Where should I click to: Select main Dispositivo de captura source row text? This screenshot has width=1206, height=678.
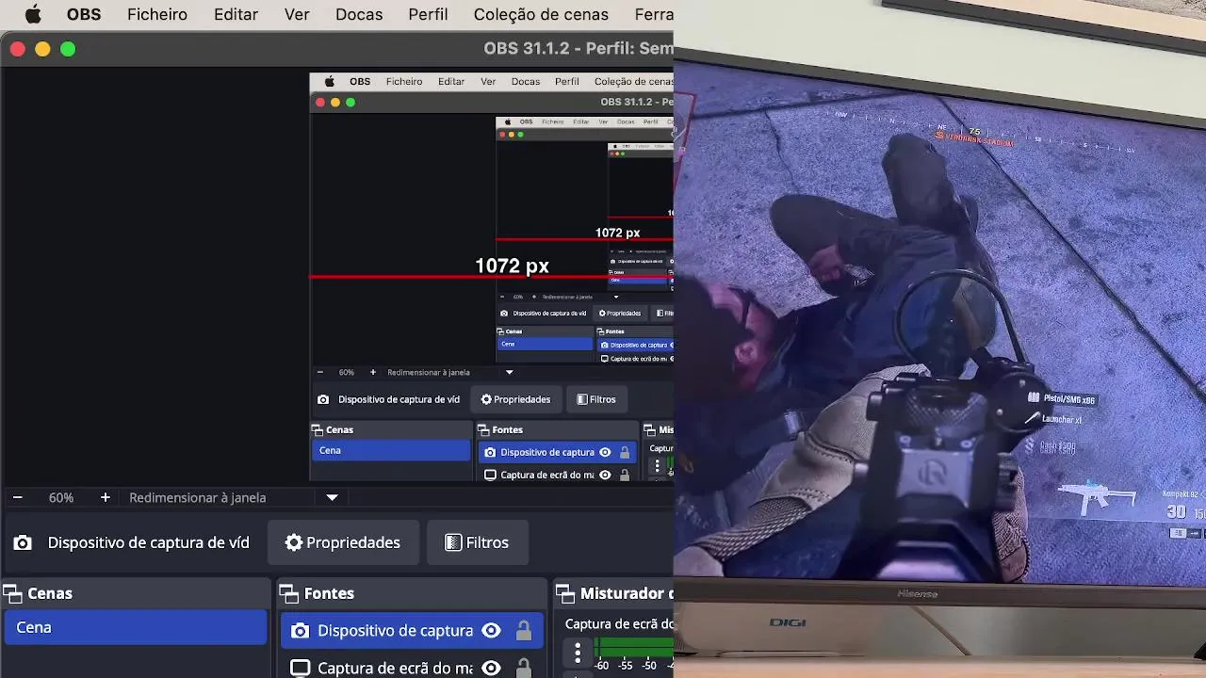(x=395, y=631)
